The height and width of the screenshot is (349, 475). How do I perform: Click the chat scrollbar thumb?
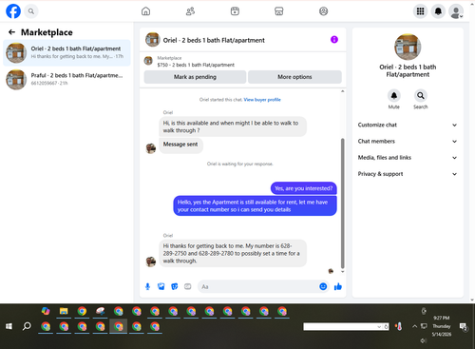coord(342,203)
